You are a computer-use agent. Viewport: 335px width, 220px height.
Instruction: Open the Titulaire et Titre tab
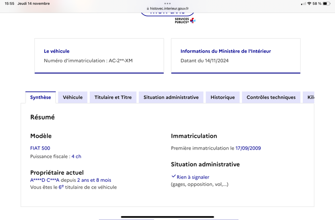[113, 98]
